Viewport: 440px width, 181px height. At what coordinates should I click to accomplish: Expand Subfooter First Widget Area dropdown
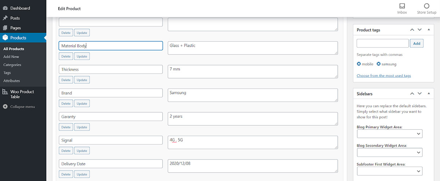tap(389, 171)
